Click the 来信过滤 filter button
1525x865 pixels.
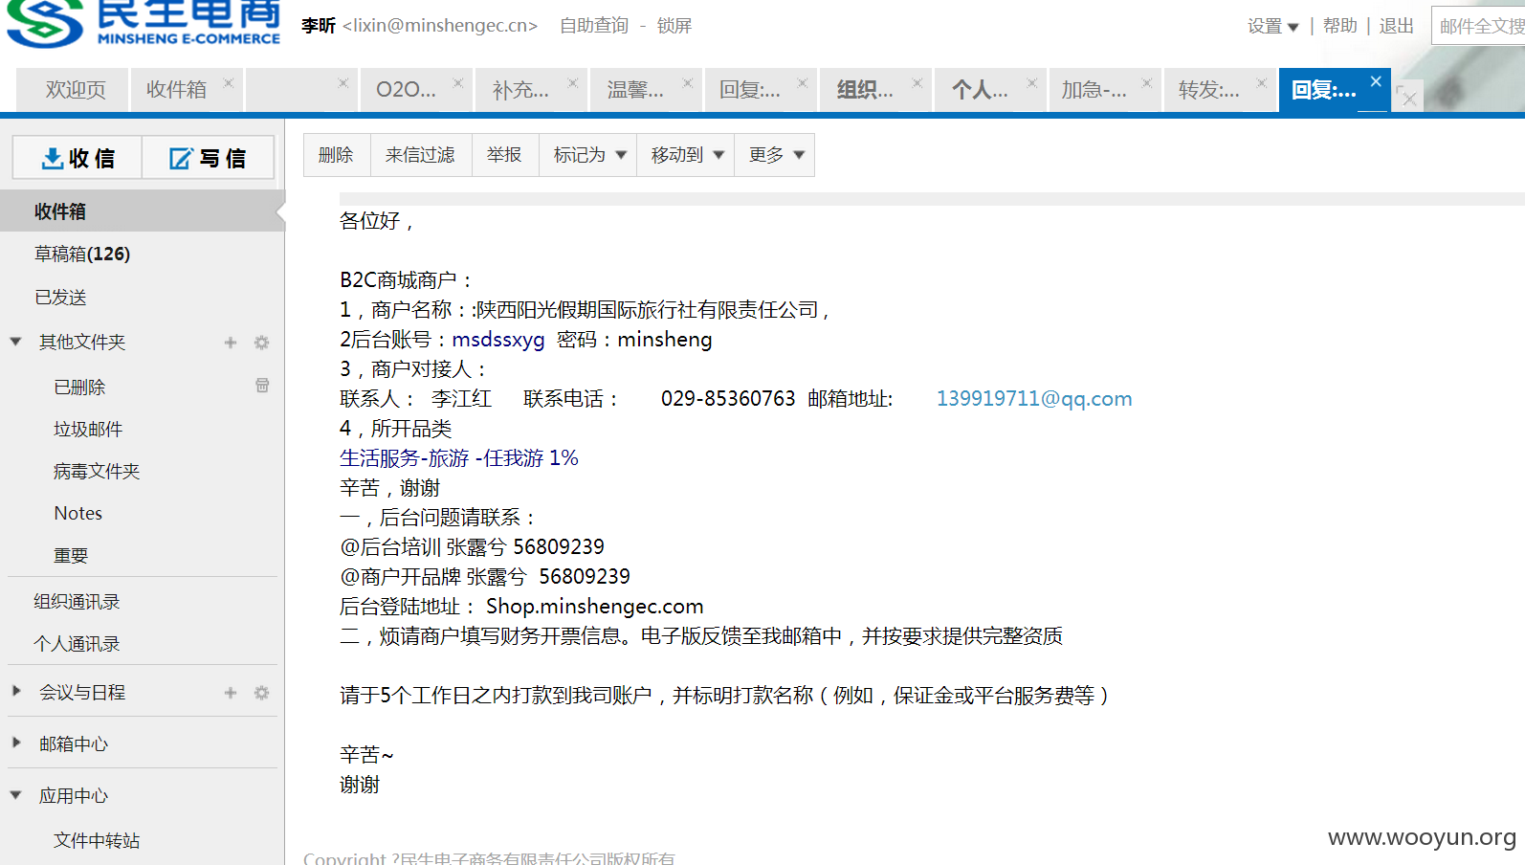point(420,155)
